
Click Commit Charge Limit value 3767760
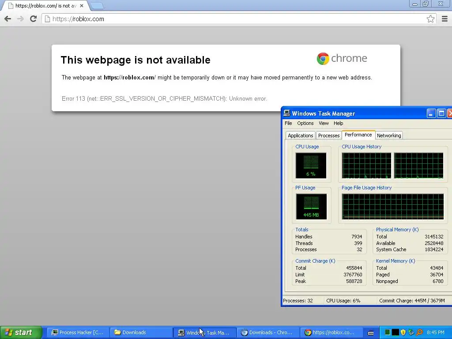pos(353,275)
